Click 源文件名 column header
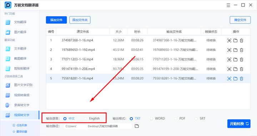257x136 pixels. 83,32
